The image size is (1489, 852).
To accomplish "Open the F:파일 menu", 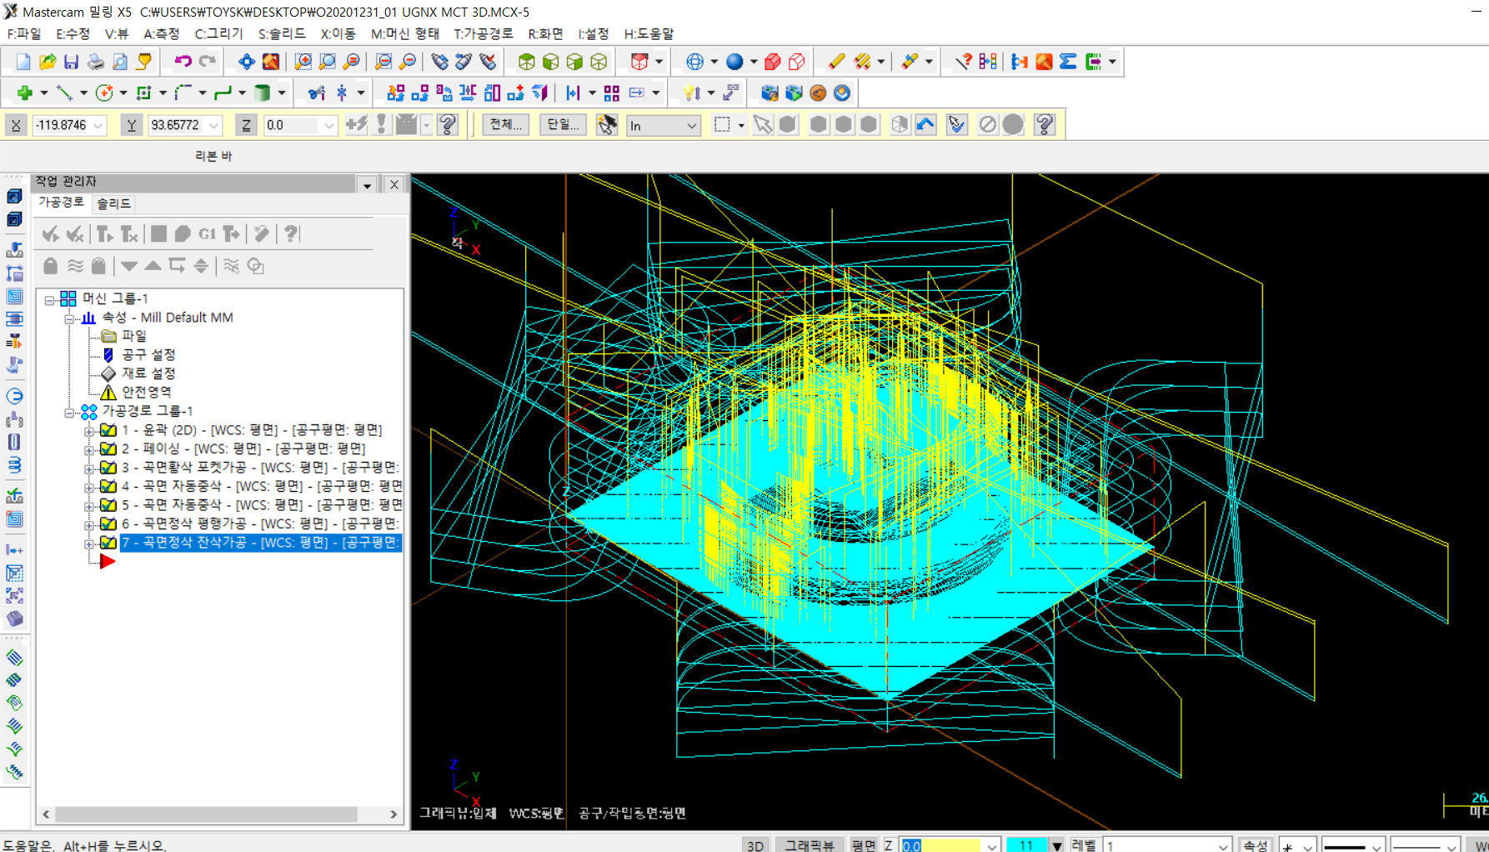I will point(24,33).
